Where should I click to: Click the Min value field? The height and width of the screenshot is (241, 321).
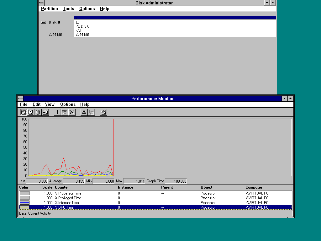[103, 181]
